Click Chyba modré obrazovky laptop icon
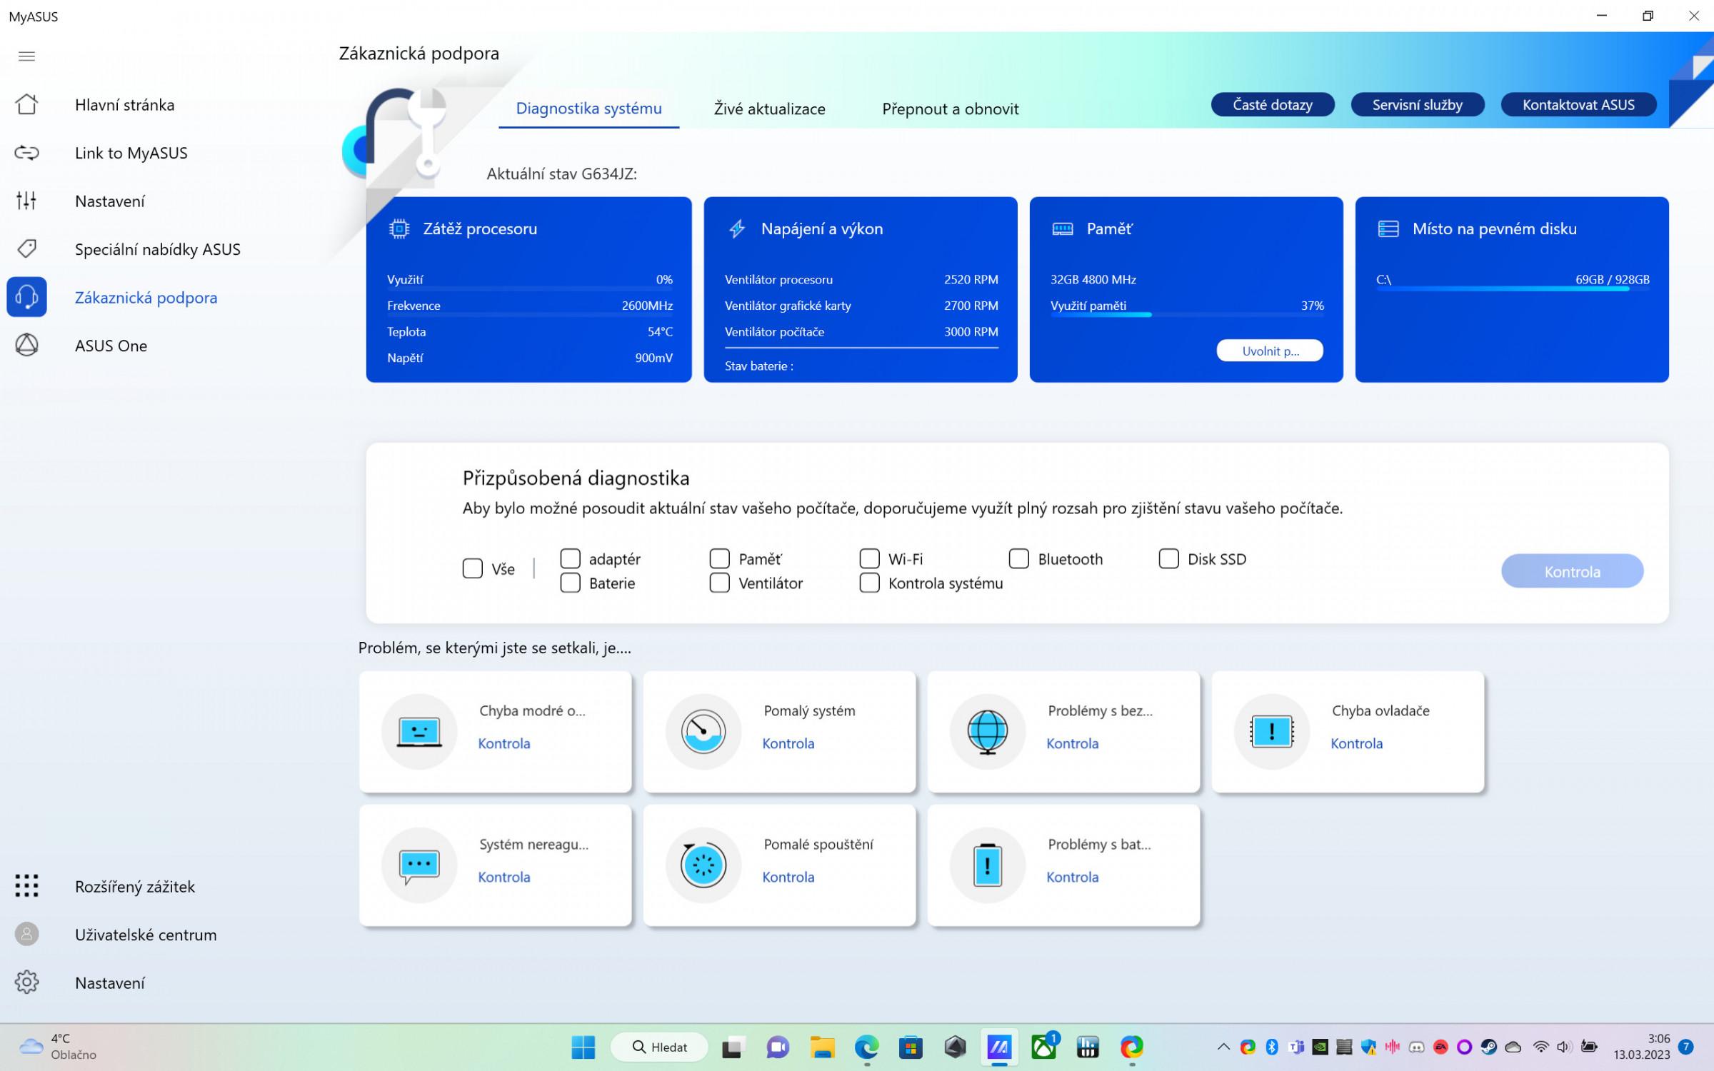Screen dimensions: 1714x1071 click(x=419, y=731)
